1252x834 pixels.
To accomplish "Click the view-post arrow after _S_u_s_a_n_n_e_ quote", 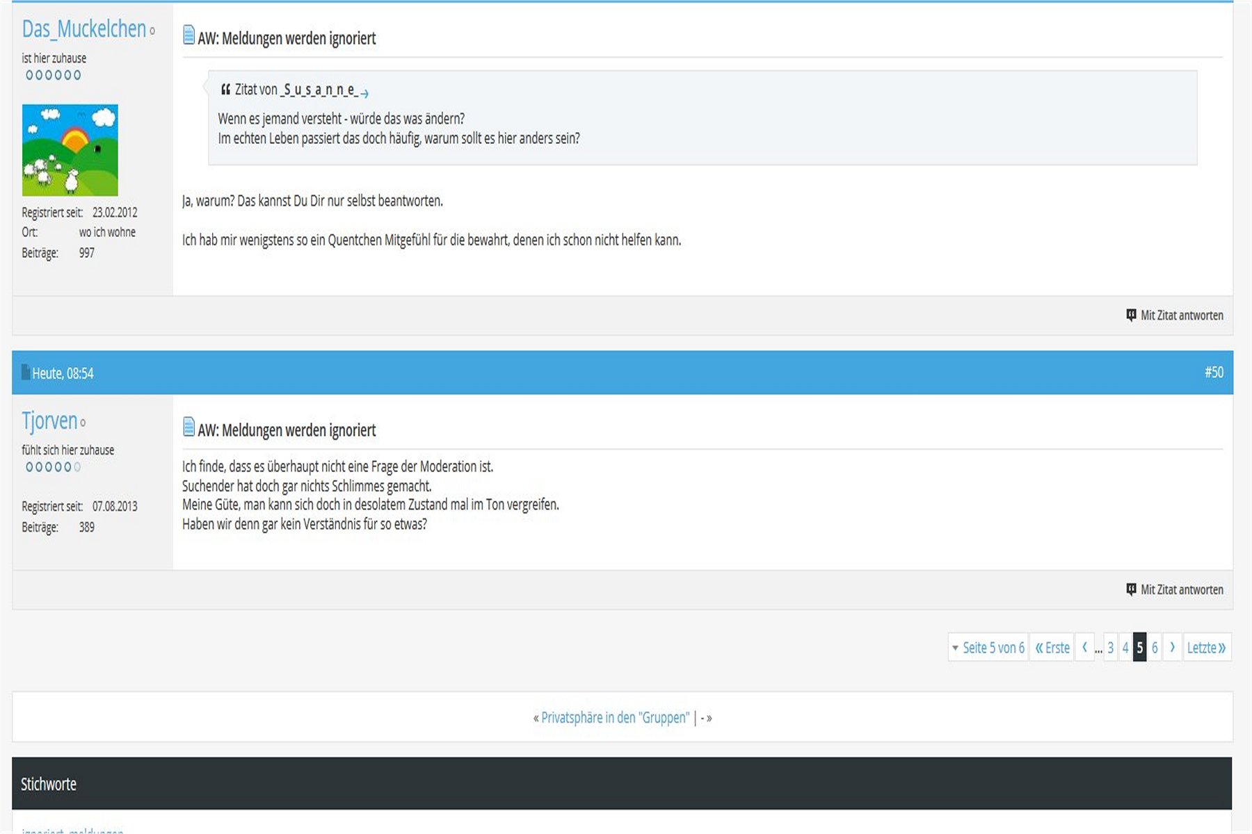I will click(364, 92).
